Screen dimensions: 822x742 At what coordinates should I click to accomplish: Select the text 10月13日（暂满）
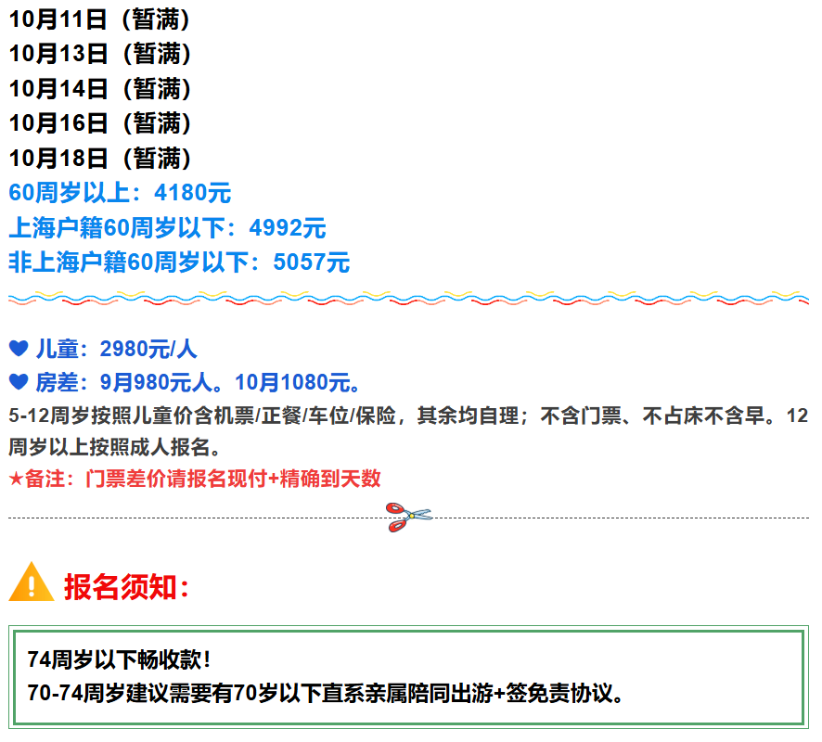100,54
